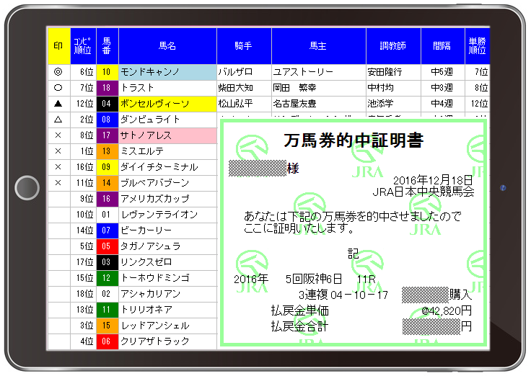Click the 調教師 column header
531x376 pixels.
click(393, 46)
